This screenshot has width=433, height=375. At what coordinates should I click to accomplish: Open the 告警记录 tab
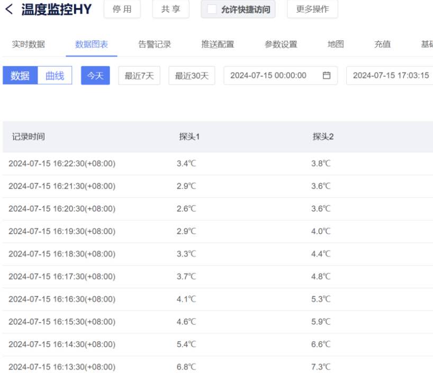(x=155, y=44)
